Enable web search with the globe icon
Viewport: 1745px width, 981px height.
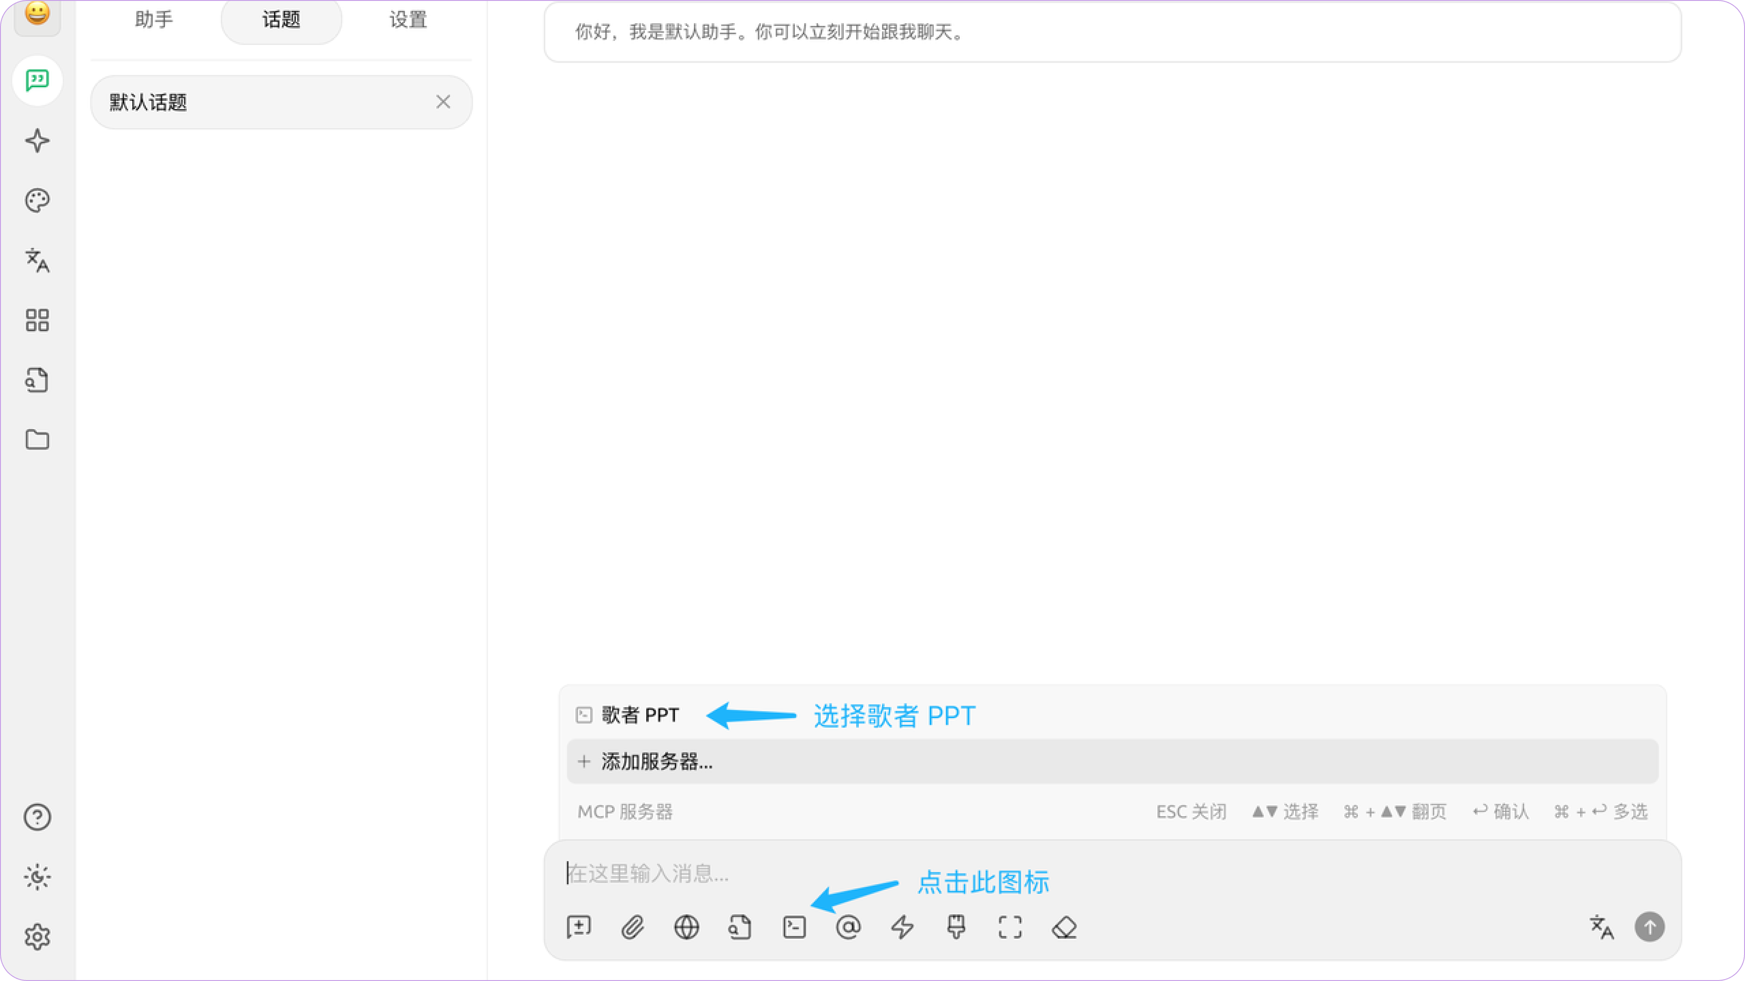(686, 927)
